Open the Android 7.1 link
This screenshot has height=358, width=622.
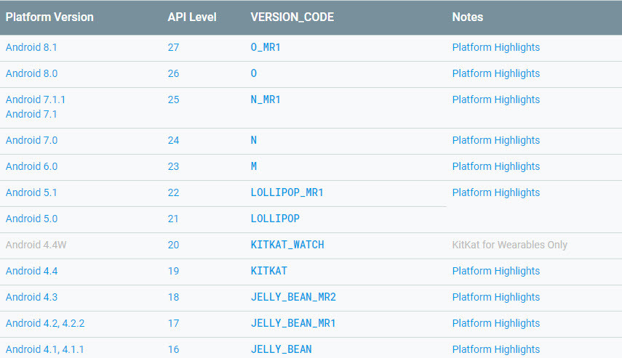(x=31, y=115)
